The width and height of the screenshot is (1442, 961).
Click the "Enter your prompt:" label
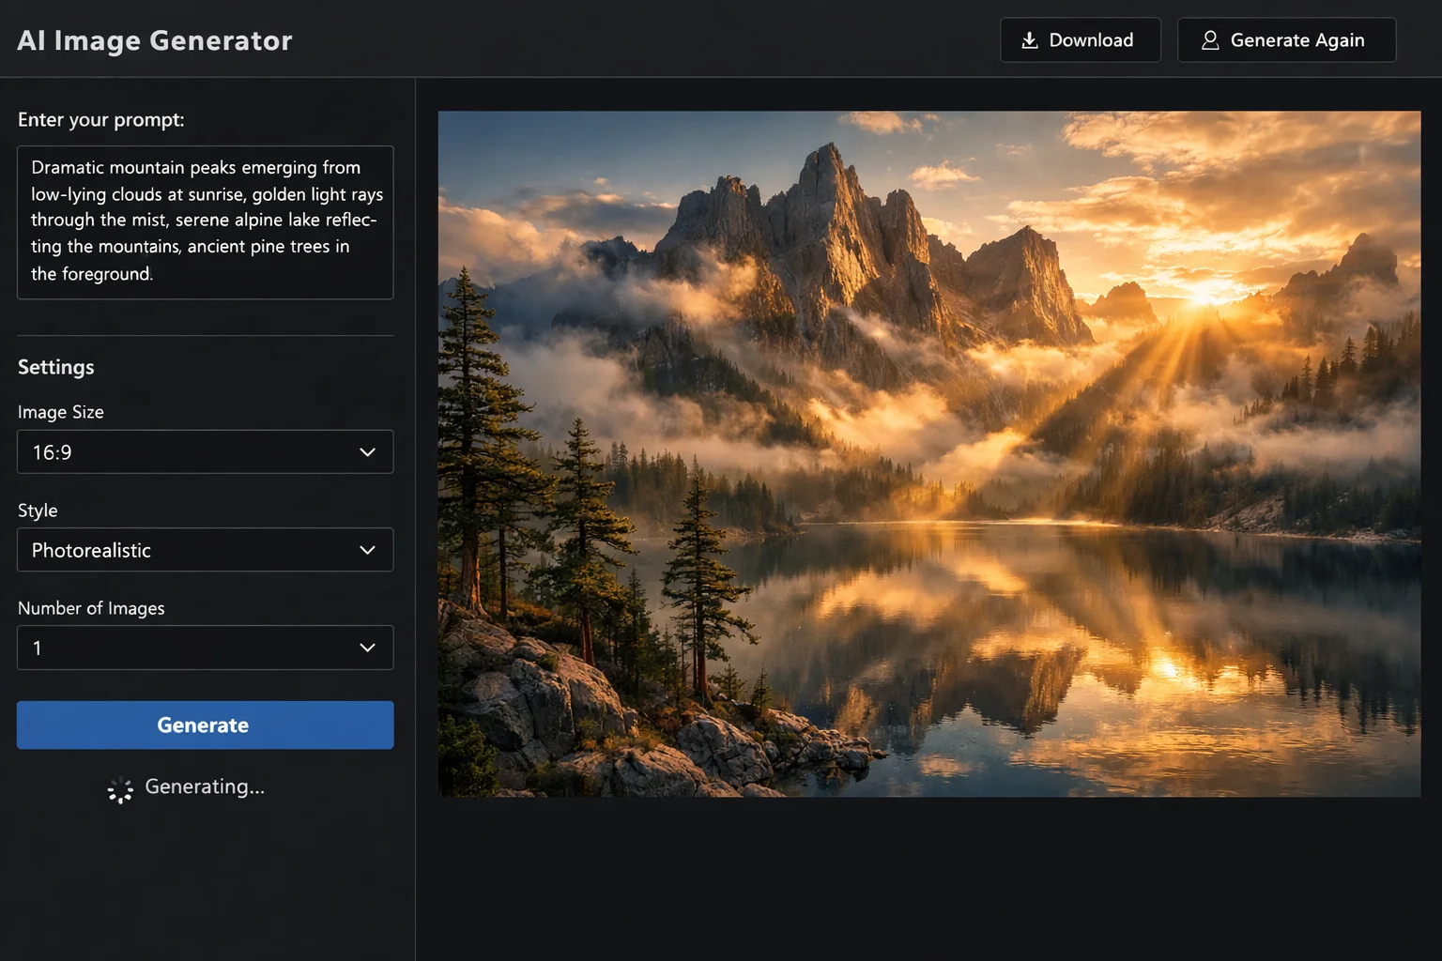tap(101, 120)
